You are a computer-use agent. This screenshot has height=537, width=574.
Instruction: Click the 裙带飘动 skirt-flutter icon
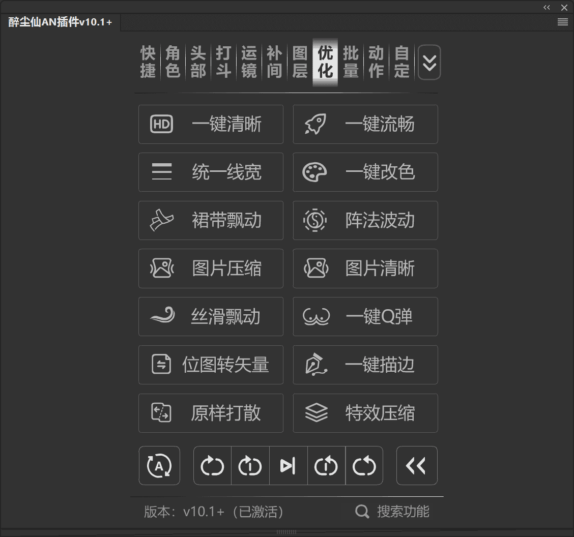[x=161, y=220]
